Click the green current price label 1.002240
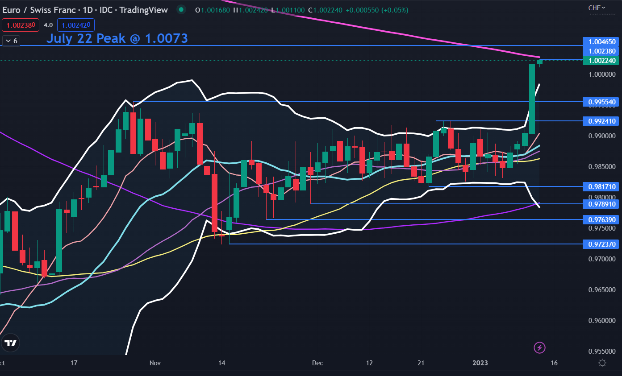This screenshot has width=622, height=376. [x=601, y=61]
